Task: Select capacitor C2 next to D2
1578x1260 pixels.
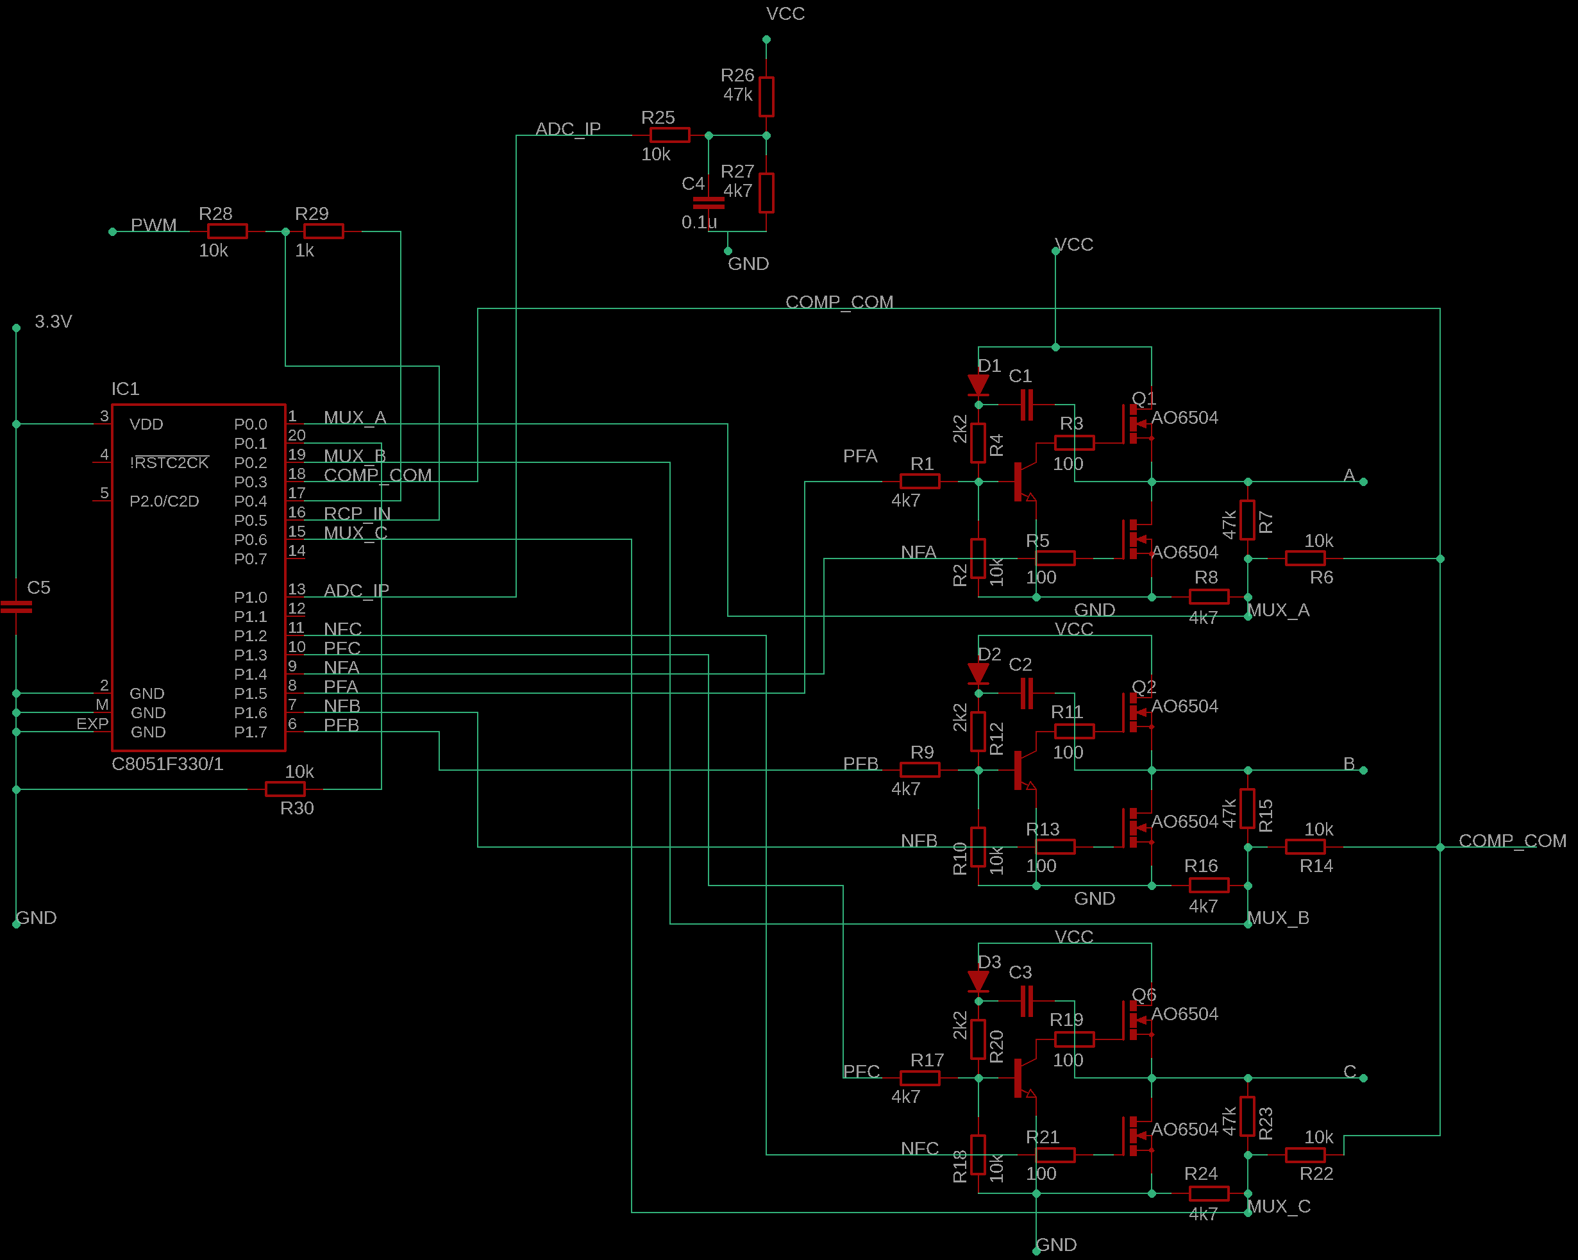Action: click(1026, 693)
